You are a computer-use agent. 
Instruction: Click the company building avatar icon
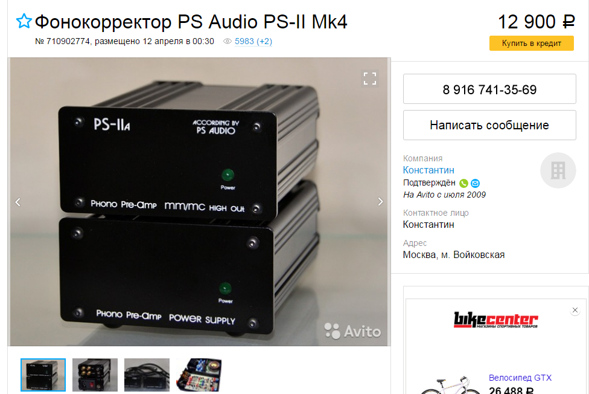click(558, 170)
